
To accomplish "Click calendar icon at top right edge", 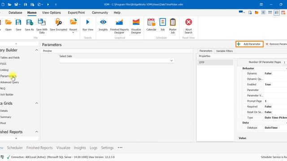I will [x=283, y=13].
